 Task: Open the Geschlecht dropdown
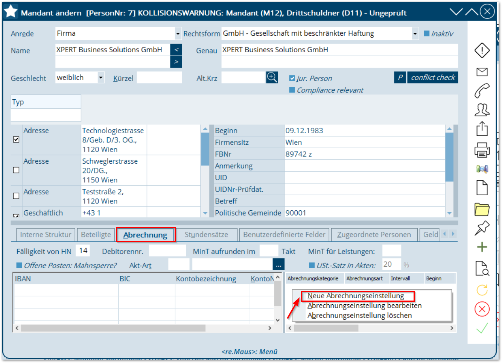(101, 77)
